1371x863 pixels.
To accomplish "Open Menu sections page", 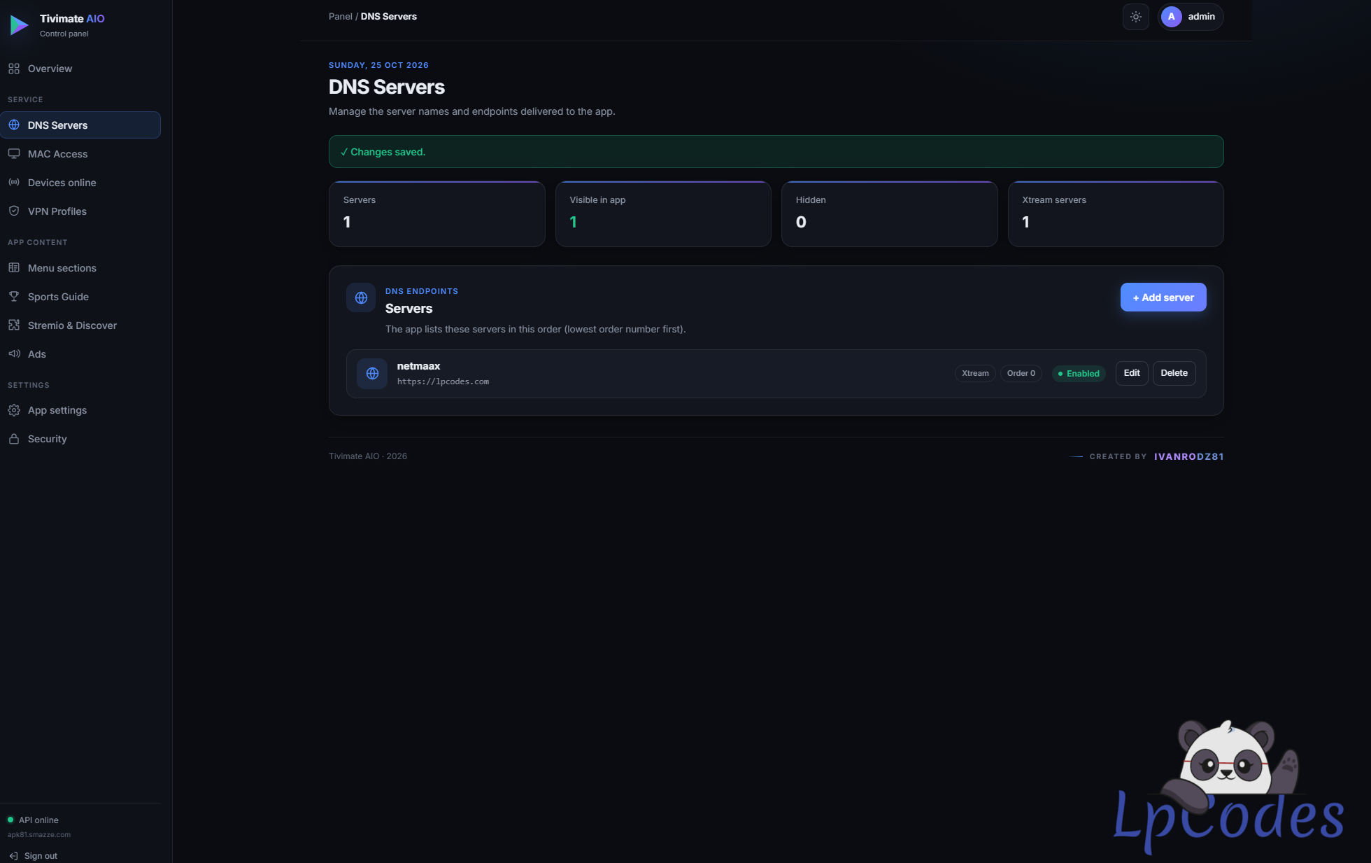I will coord(80,268).
